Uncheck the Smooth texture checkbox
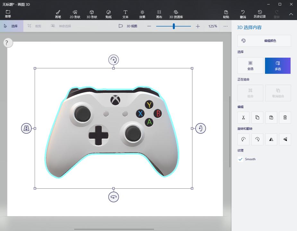Image resolution: width=297 pixels, height=231 pixels. [x=240, y=159]
